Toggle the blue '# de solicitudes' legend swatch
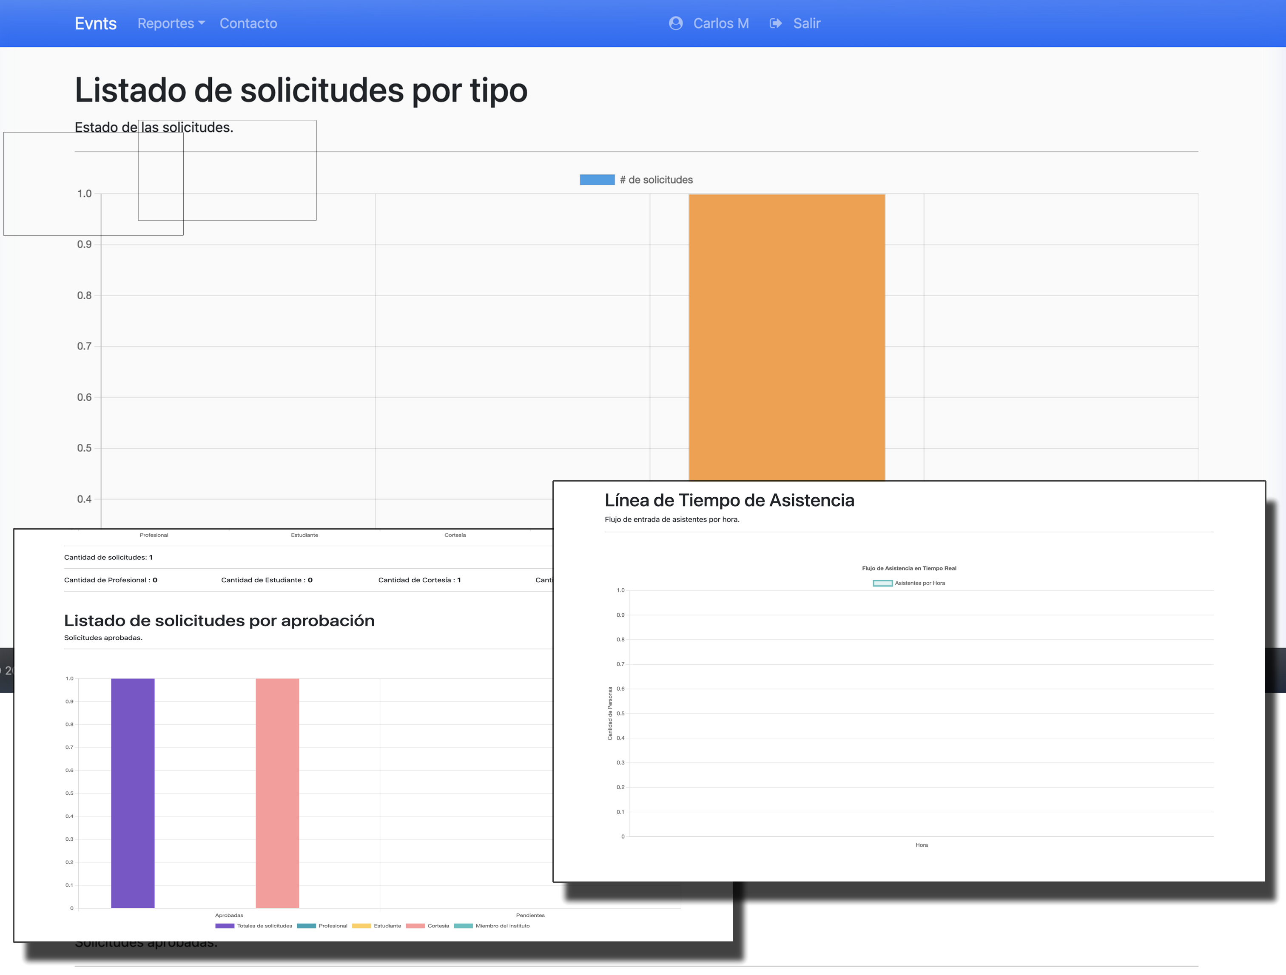The height and width of the screenshot is (975, 1286). click(x=597, y=180)
